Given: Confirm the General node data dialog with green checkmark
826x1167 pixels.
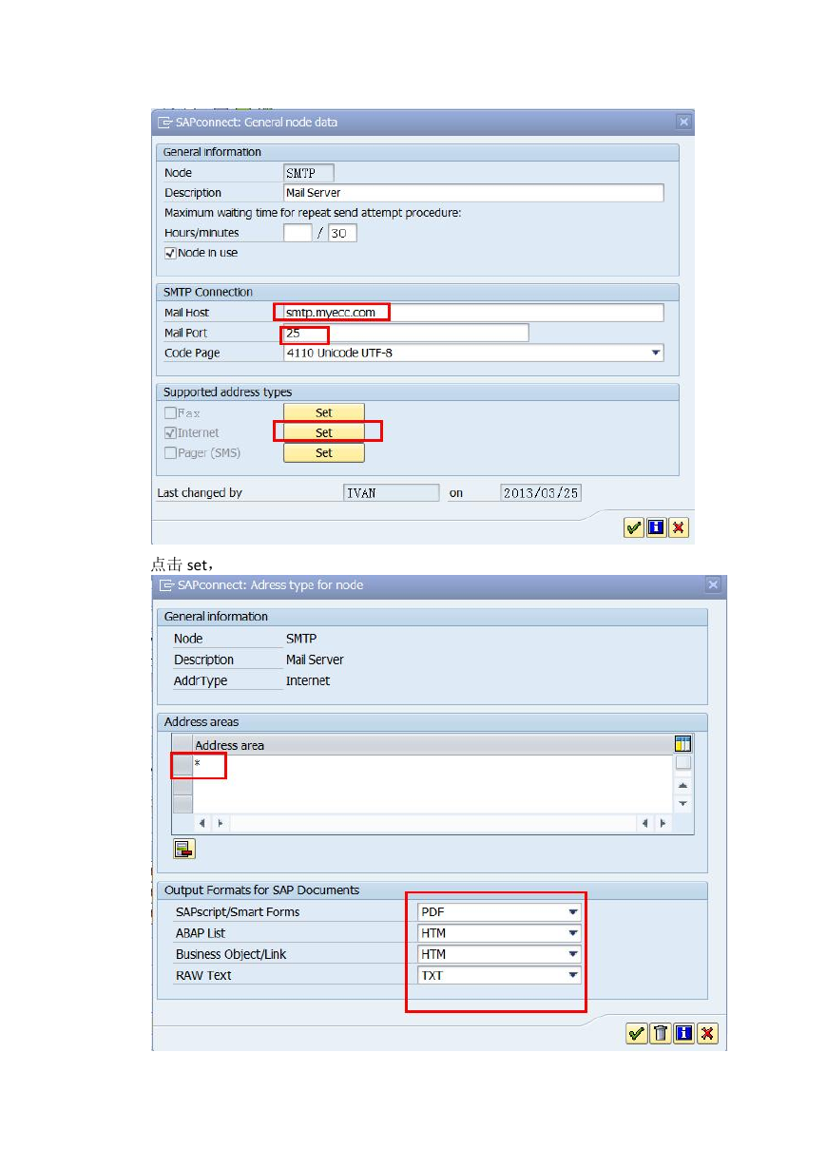Looking at the screenshot, I should tap(634, 527).
